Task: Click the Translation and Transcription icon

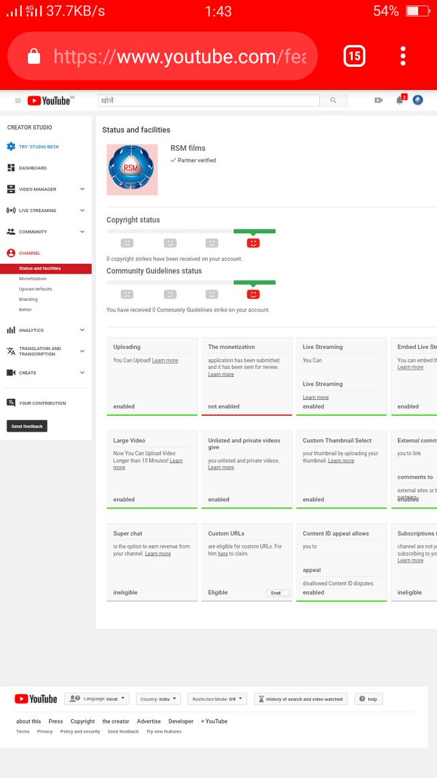Action: pos(11,351)
